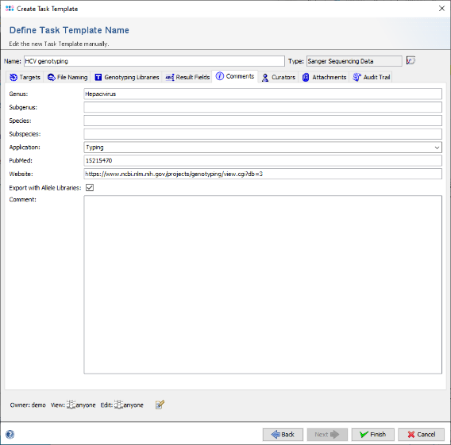Screen dimensions: 451x445
Task: Click the Website URL field
Action: point(263,174)
